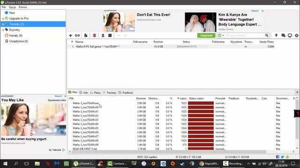Open the Pomoc menu

[x=23, y=7]
